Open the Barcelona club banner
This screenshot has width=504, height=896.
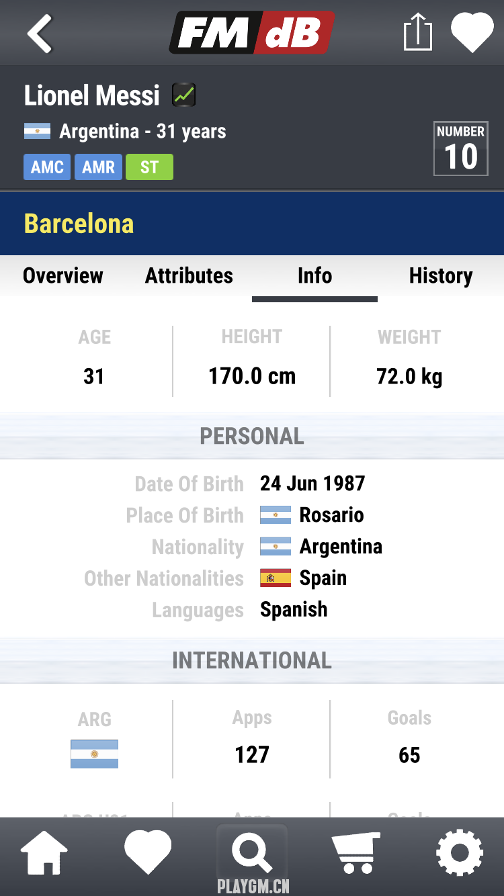click(x=252, y=224)
